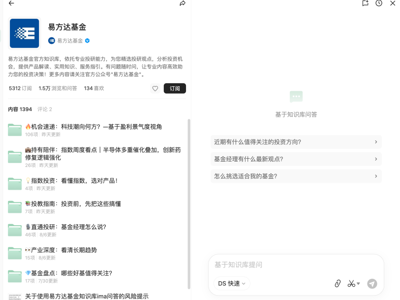Switch to 评论 2 tab

pyautogui.click(x=45, y=109)
